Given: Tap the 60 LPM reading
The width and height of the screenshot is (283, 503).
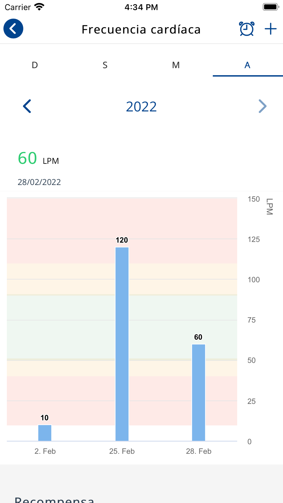Looking at the screenshot, I should 38,158.
